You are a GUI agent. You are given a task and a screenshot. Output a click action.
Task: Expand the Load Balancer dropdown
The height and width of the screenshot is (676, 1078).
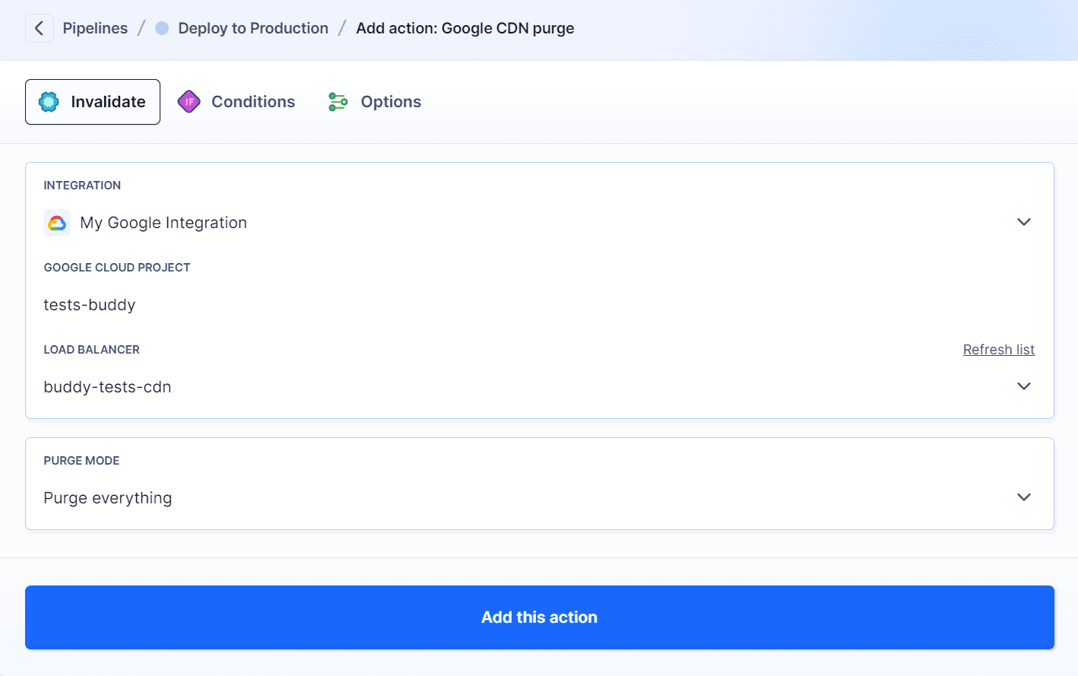pyautogui.click(x=1024, y=386)
